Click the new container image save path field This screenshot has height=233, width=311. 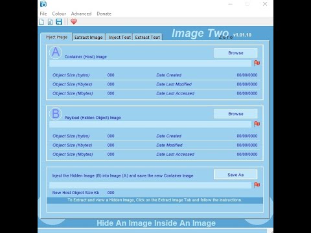(x=150, y=185)
